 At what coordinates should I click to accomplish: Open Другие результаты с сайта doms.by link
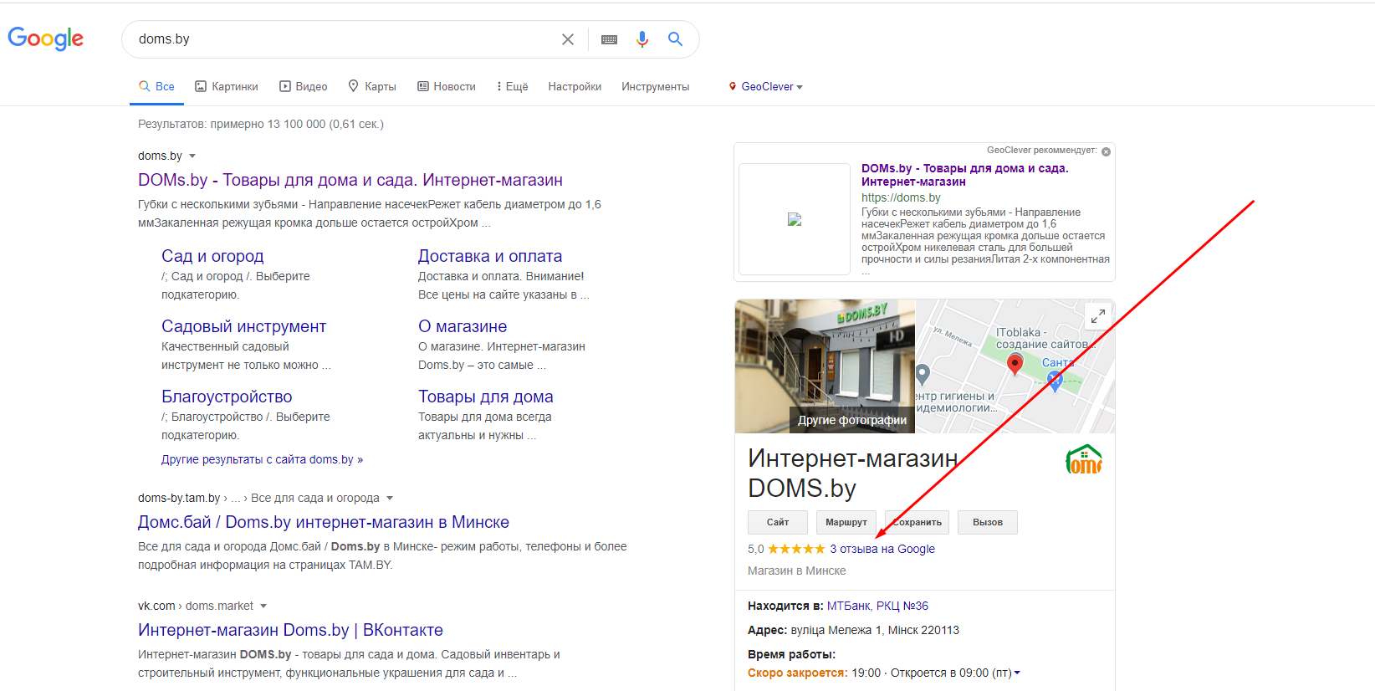[262, 459]
